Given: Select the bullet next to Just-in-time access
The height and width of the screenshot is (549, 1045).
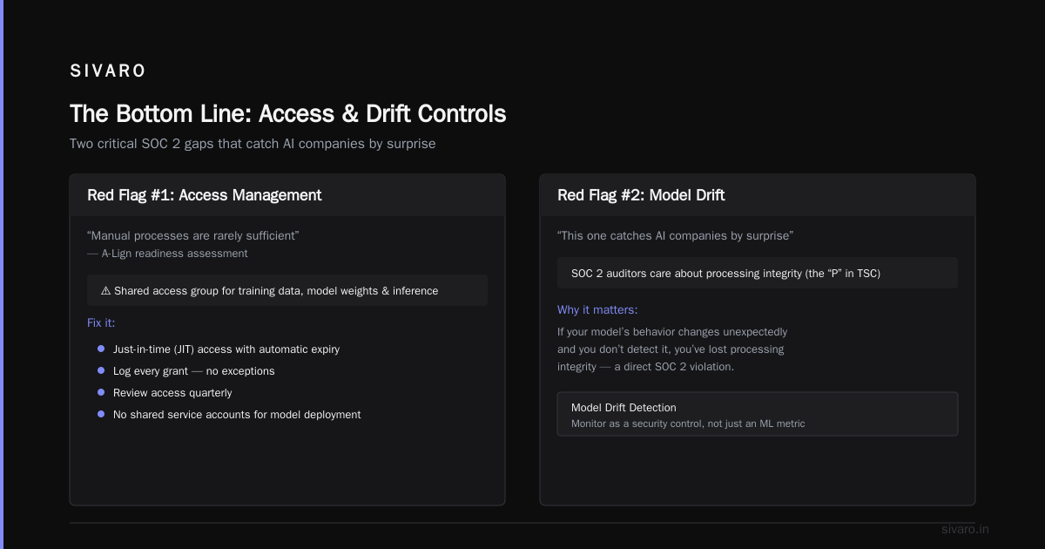Looking at the screenshot, I should 101,349.
